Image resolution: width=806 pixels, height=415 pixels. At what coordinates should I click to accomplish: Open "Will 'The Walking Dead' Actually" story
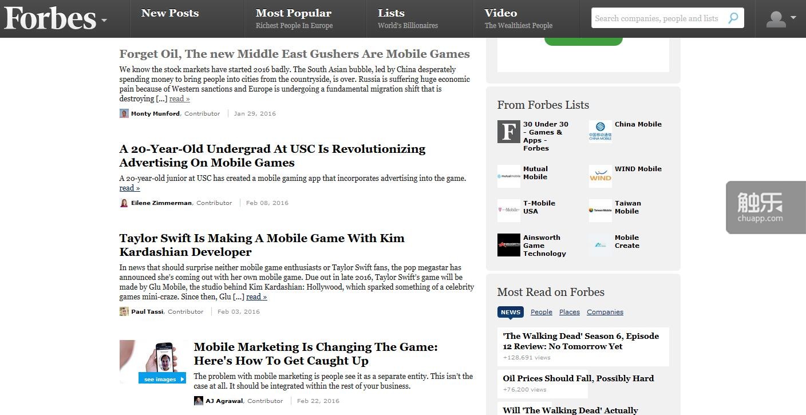(570, 410)
